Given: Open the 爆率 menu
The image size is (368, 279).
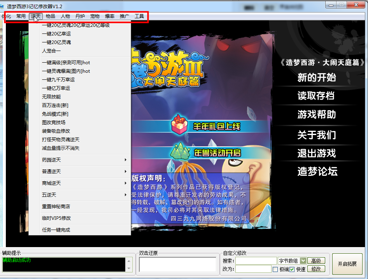Looking at the screenshot, I should coord(110,16).
